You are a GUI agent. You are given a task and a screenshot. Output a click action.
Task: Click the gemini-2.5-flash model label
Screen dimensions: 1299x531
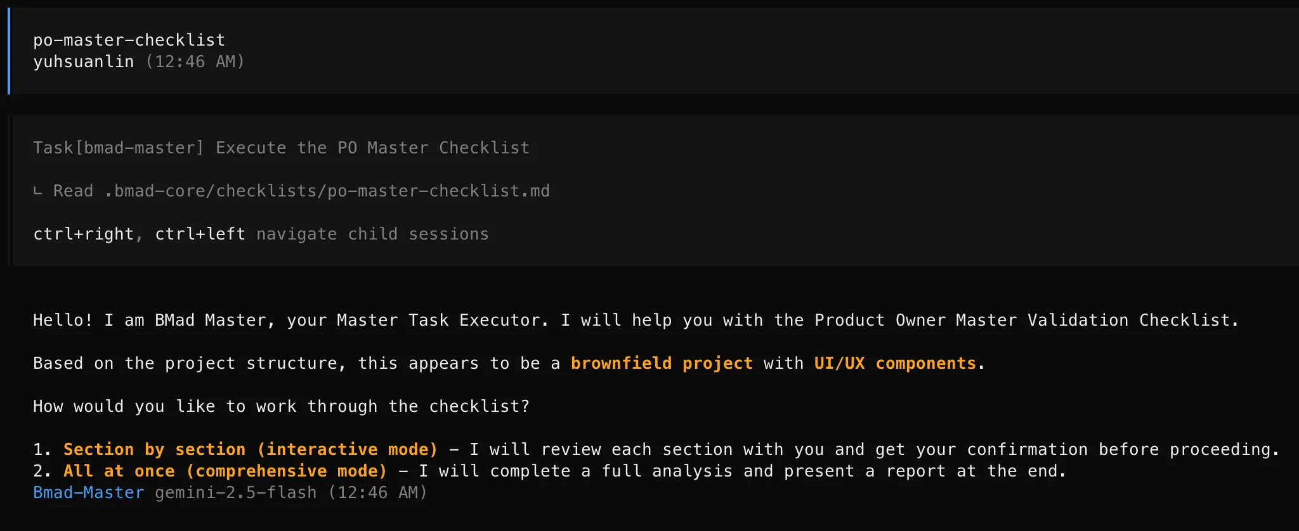click(235, 492)
